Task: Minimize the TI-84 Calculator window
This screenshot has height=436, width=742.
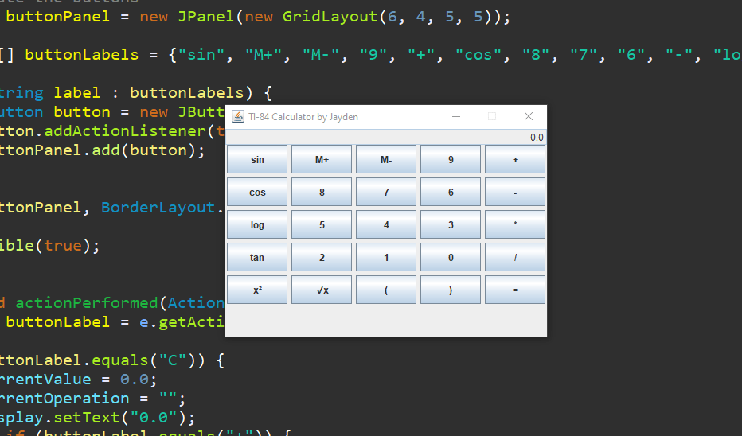Action: 456,116
